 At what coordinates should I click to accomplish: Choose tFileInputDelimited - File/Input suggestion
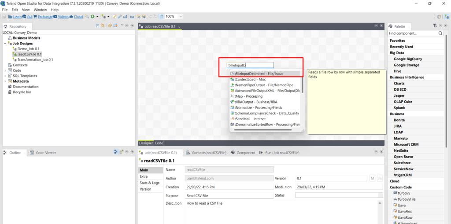265,73
